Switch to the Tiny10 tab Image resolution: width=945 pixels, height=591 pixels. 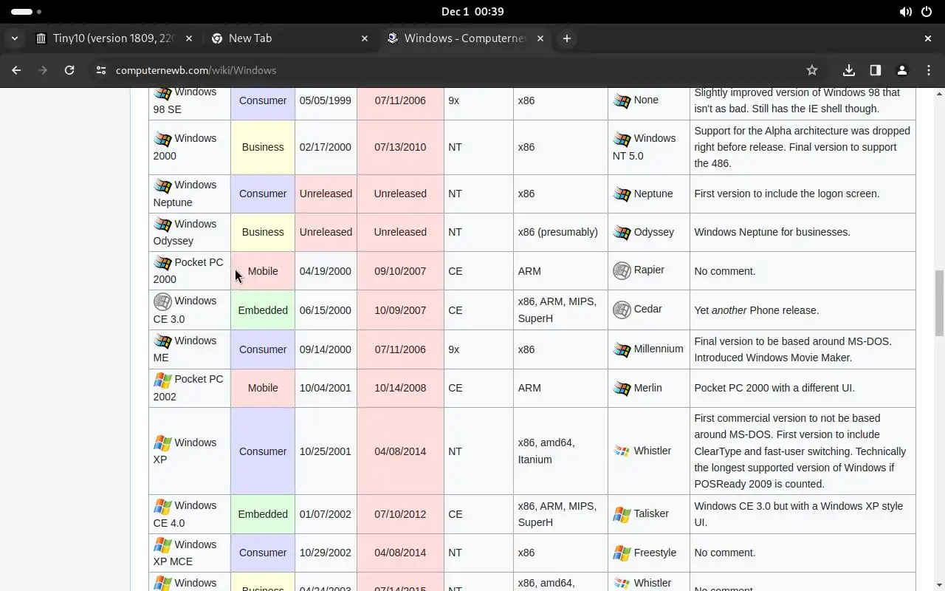pos(114,38)
